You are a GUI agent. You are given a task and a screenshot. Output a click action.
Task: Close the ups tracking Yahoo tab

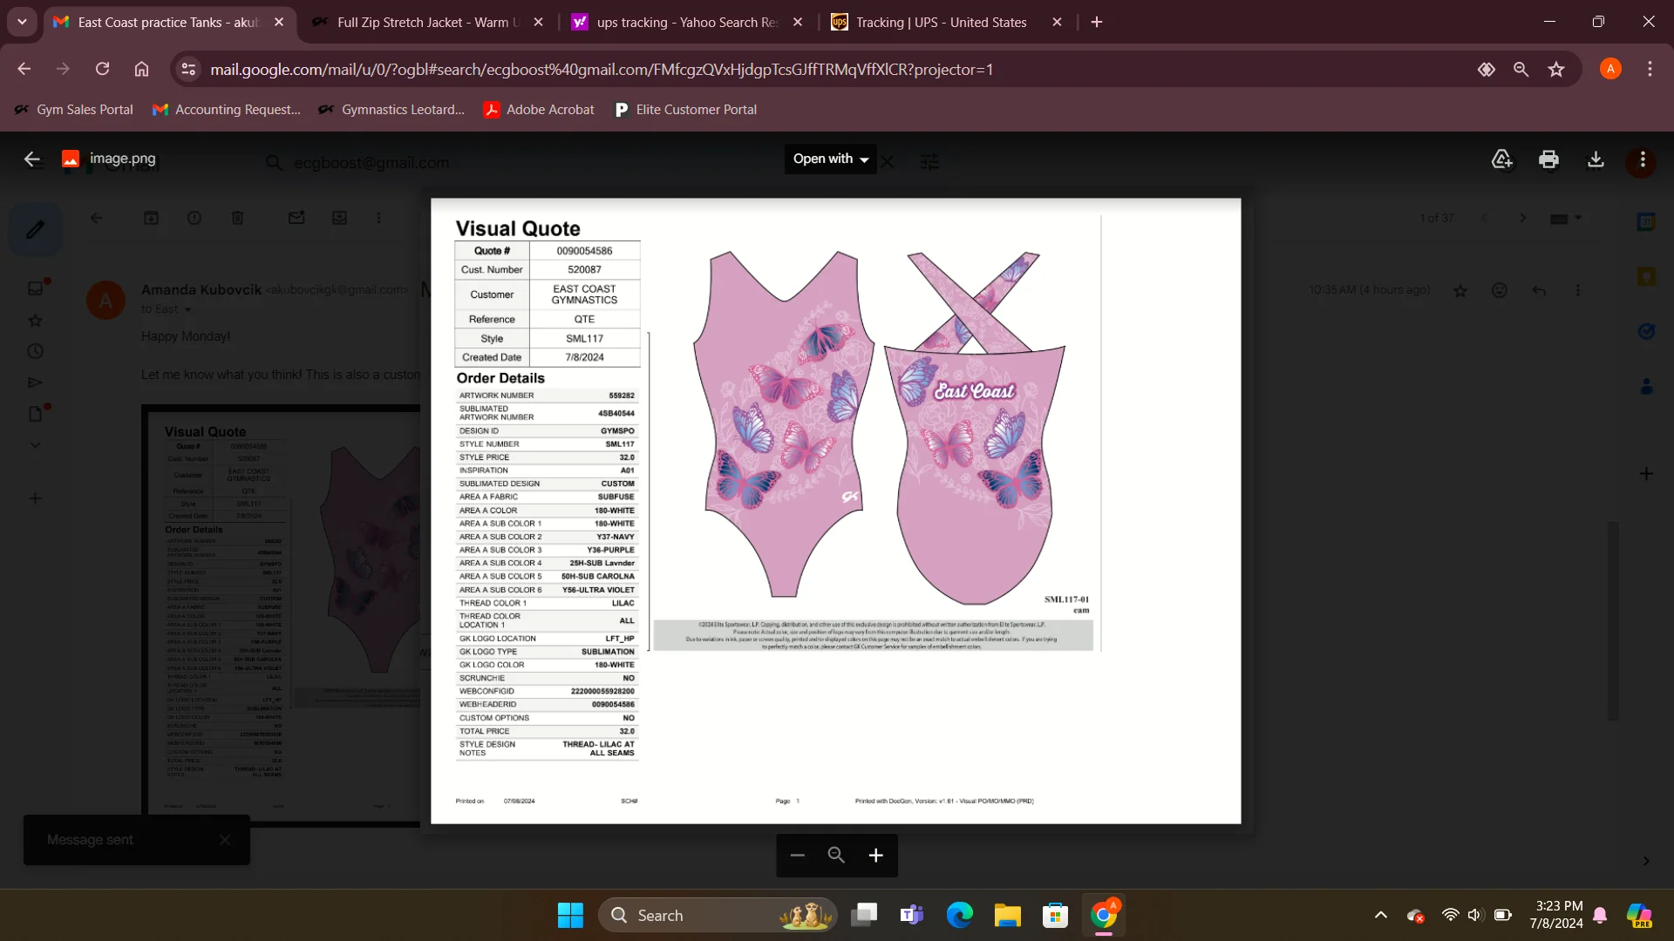[x=798, y=23]
